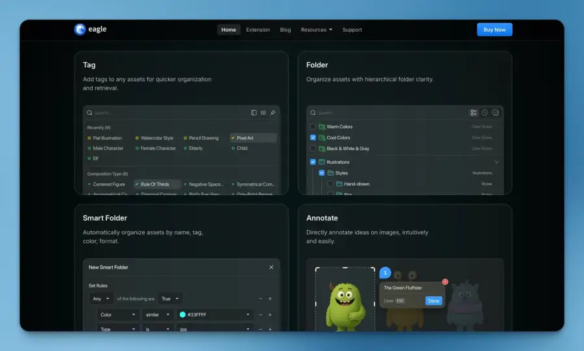
Task: Remove the Color rule with minus icon
Action: [x=260, y=315]
